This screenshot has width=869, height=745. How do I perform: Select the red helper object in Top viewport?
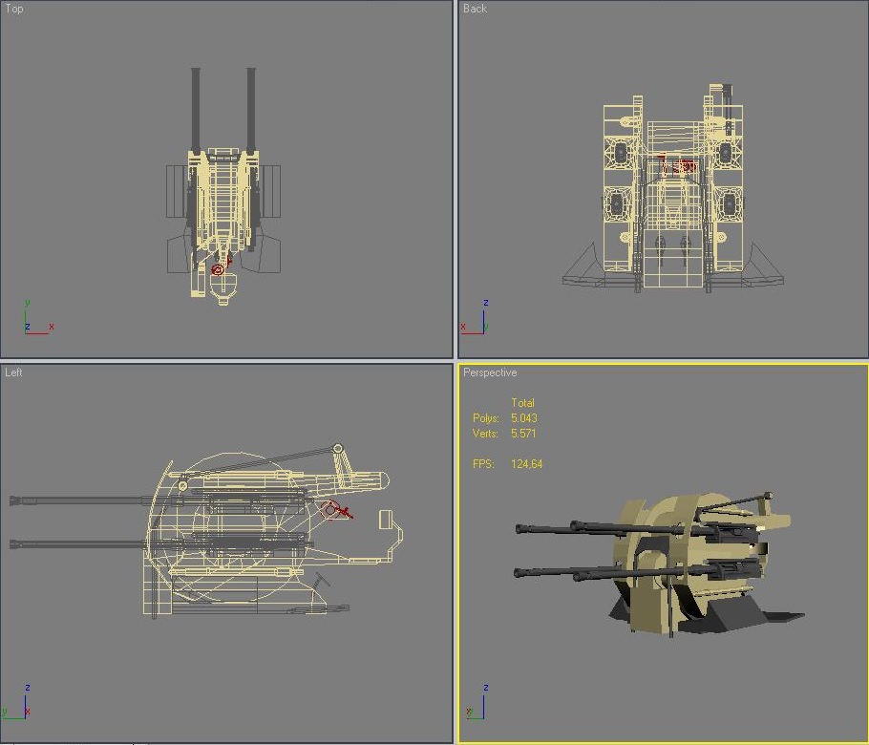(218, 270)
